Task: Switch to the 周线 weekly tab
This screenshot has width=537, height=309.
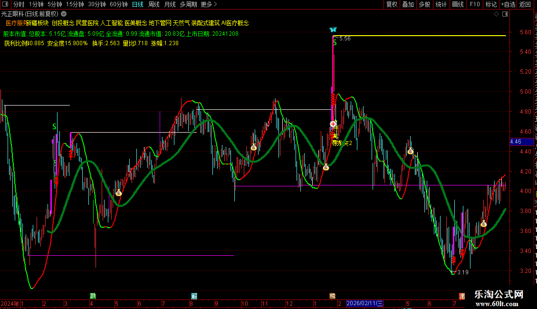Action: [154, 4]
